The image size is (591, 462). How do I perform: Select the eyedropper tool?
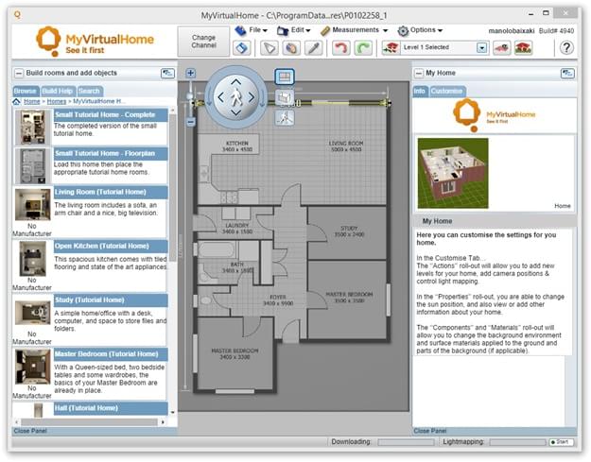pyautogui.click(x=313, y=48)
